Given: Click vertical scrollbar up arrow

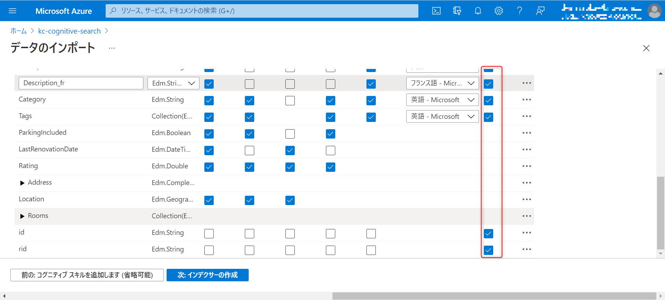Looking at the screenshot, I should pos(661,73).
